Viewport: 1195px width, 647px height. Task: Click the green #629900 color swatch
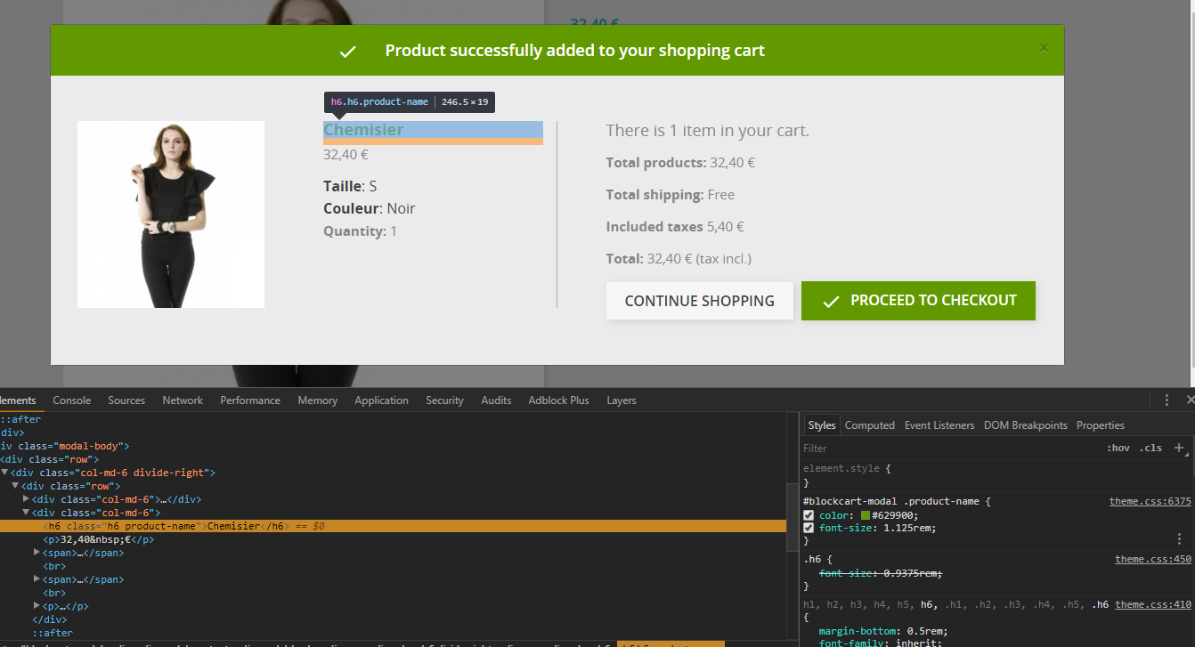click(865, 515)
